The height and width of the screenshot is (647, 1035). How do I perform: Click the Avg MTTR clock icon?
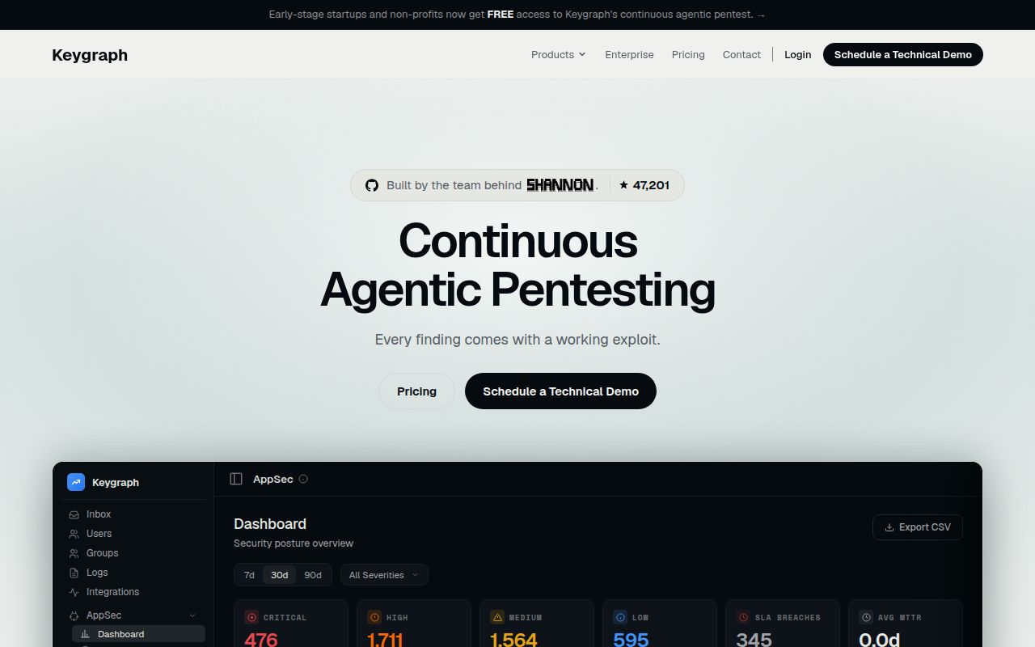866,617
